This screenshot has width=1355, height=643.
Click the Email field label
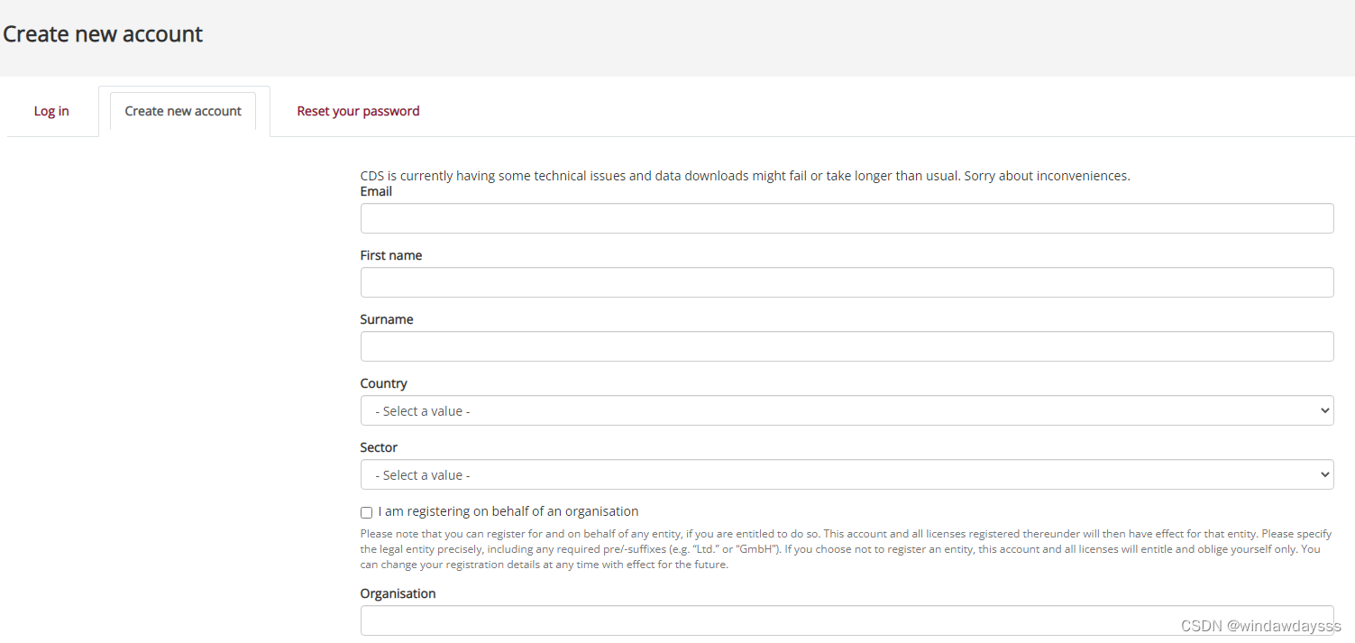tap(376, 191)
